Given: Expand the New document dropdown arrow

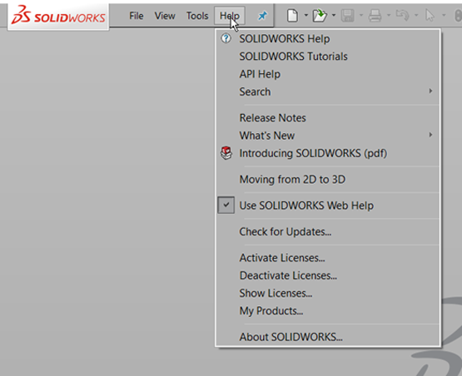Looking at the screenshot, I should pos(306,15).
